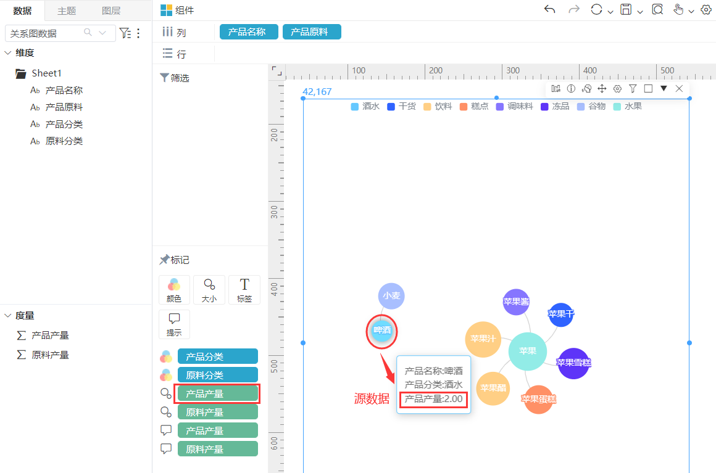The image size is (716, 473).
Task: Click the 标签 mark button
Action: 244,290
